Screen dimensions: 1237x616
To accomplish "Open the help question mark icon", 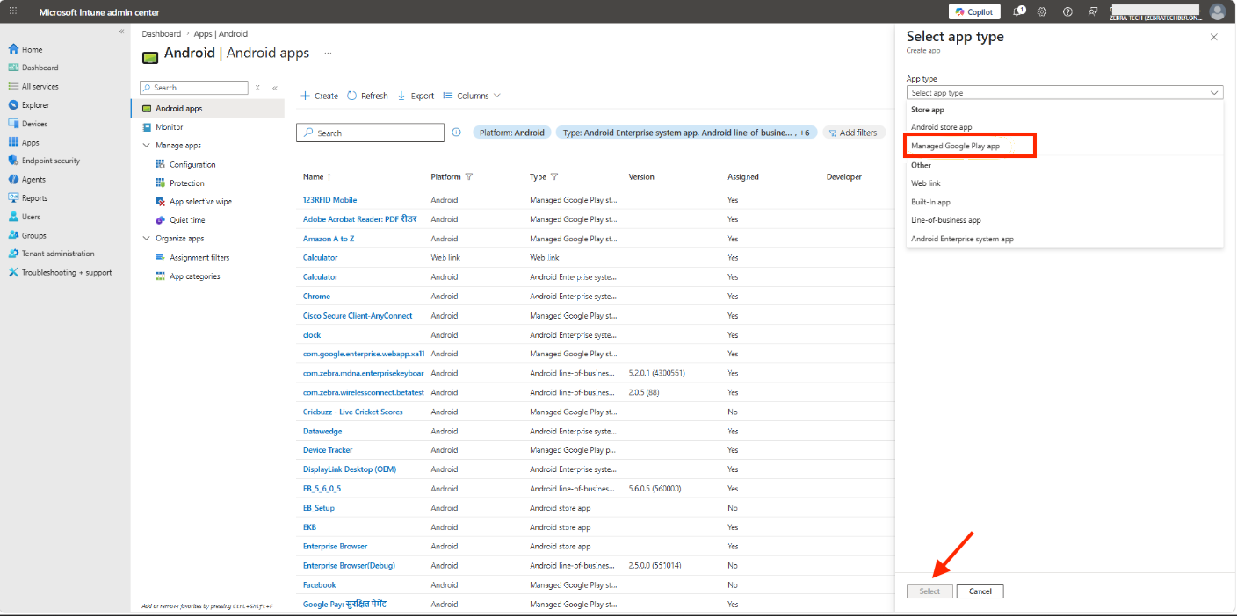I will tap(1067, 11).
